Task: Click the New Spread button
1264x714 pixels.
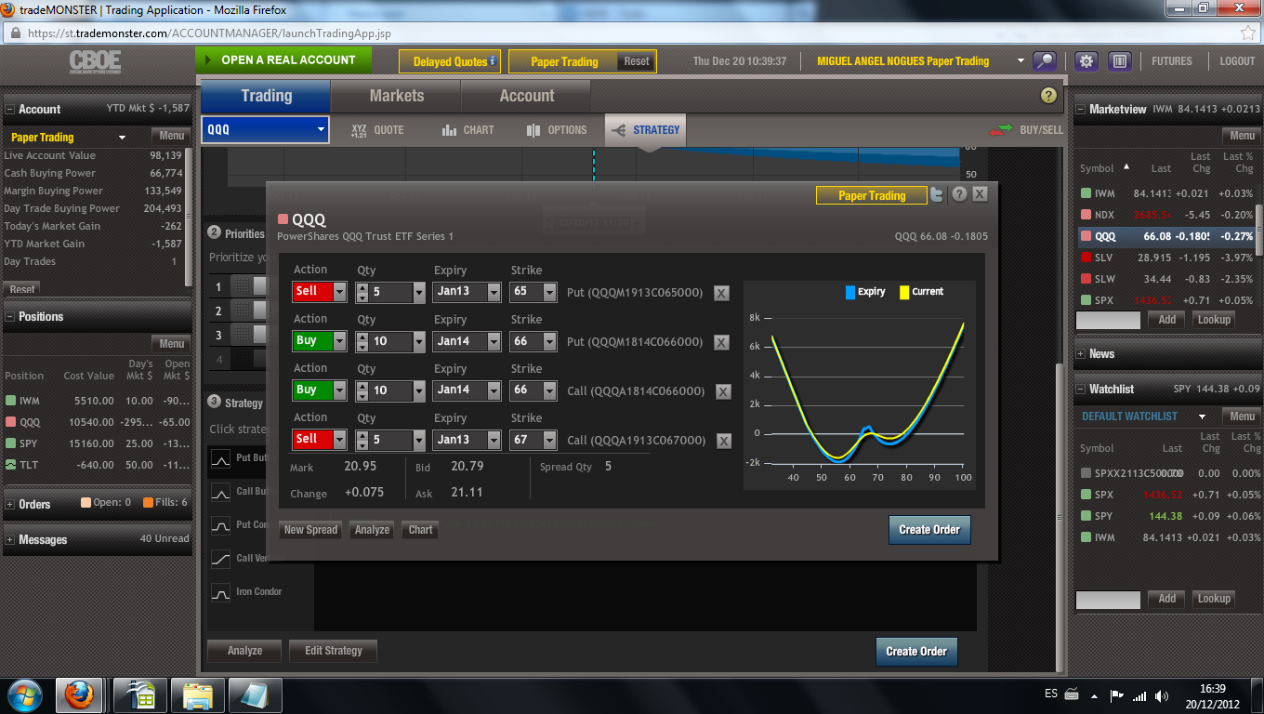Action: 310,530
